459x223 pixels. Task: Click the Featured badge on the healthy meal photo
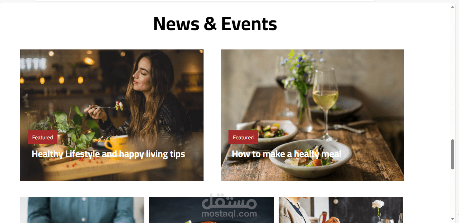pyautogui.click(x=243, y=138)
